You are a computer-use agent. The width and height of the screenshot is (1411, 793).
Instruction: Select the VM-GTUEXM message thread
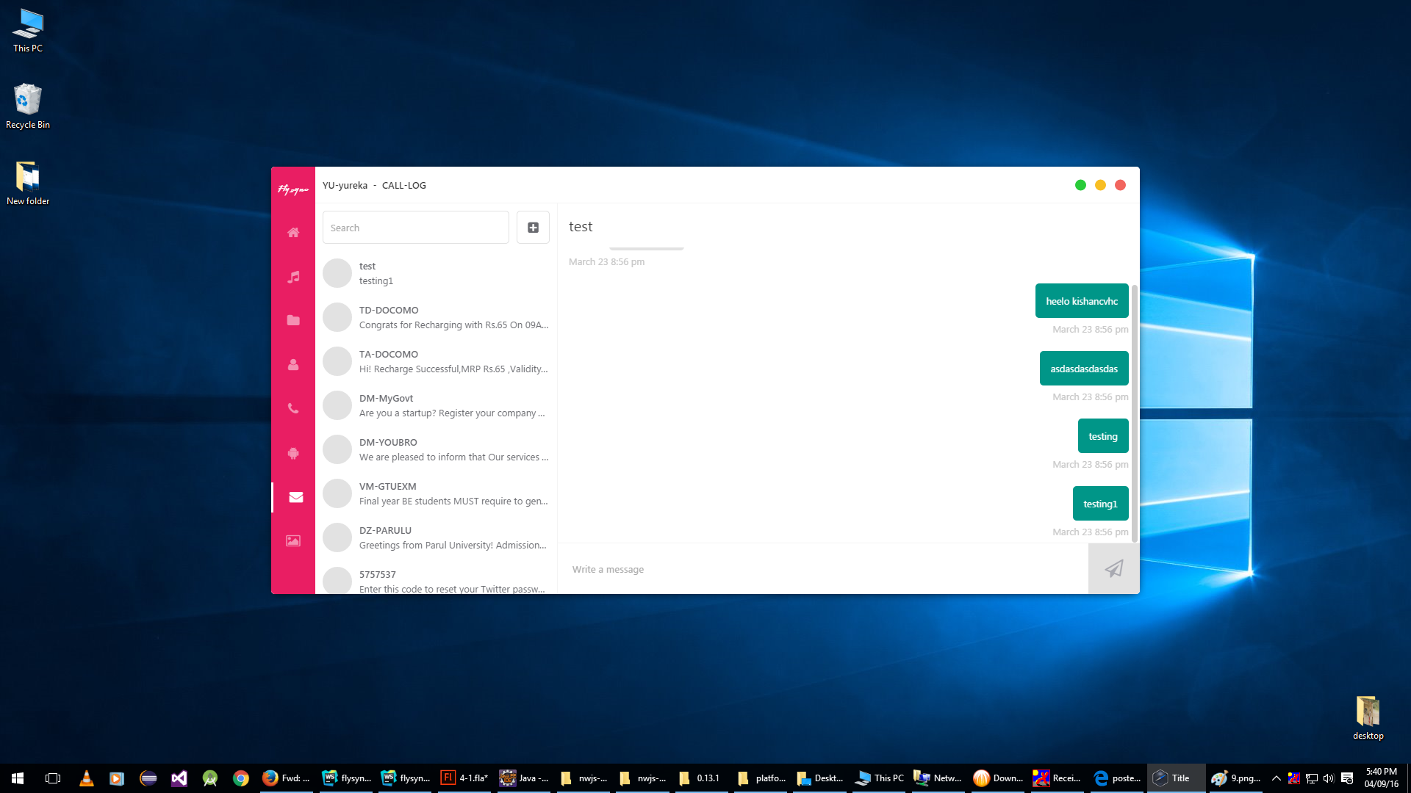click(437, 493)
